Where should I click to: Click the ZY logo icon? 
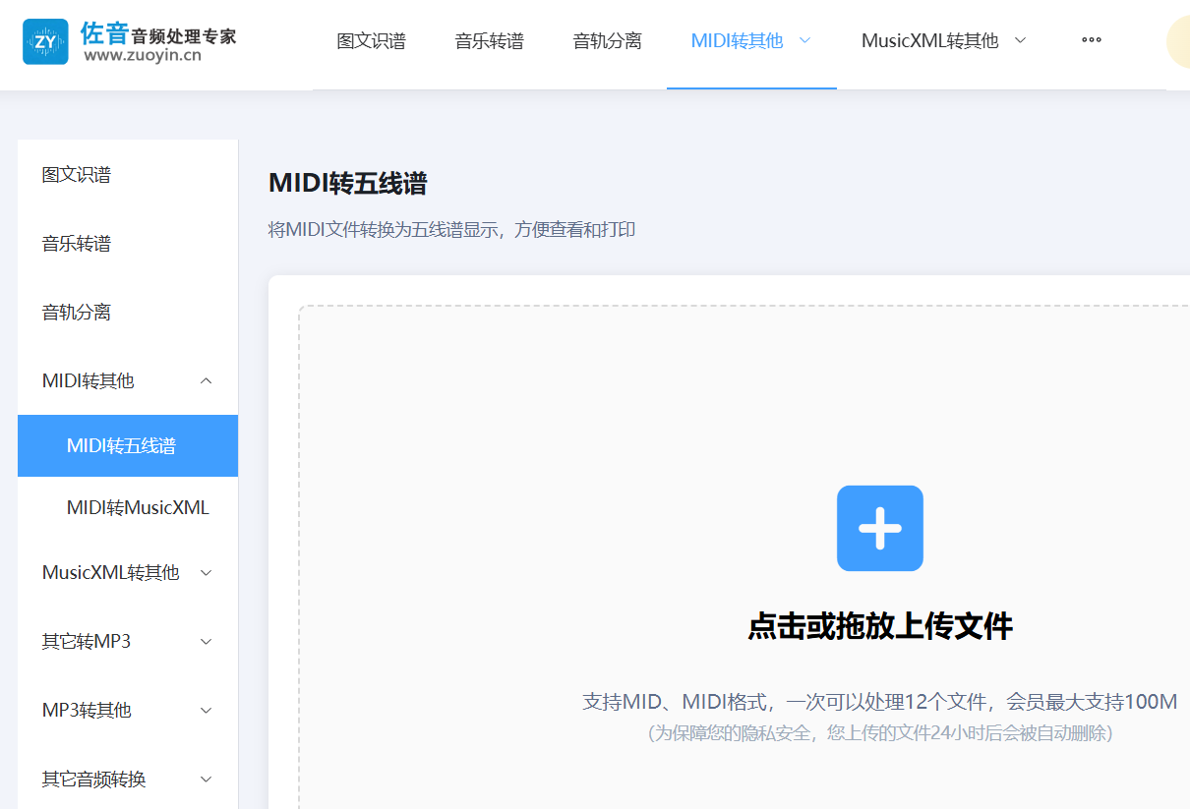(x=45, y=41)
